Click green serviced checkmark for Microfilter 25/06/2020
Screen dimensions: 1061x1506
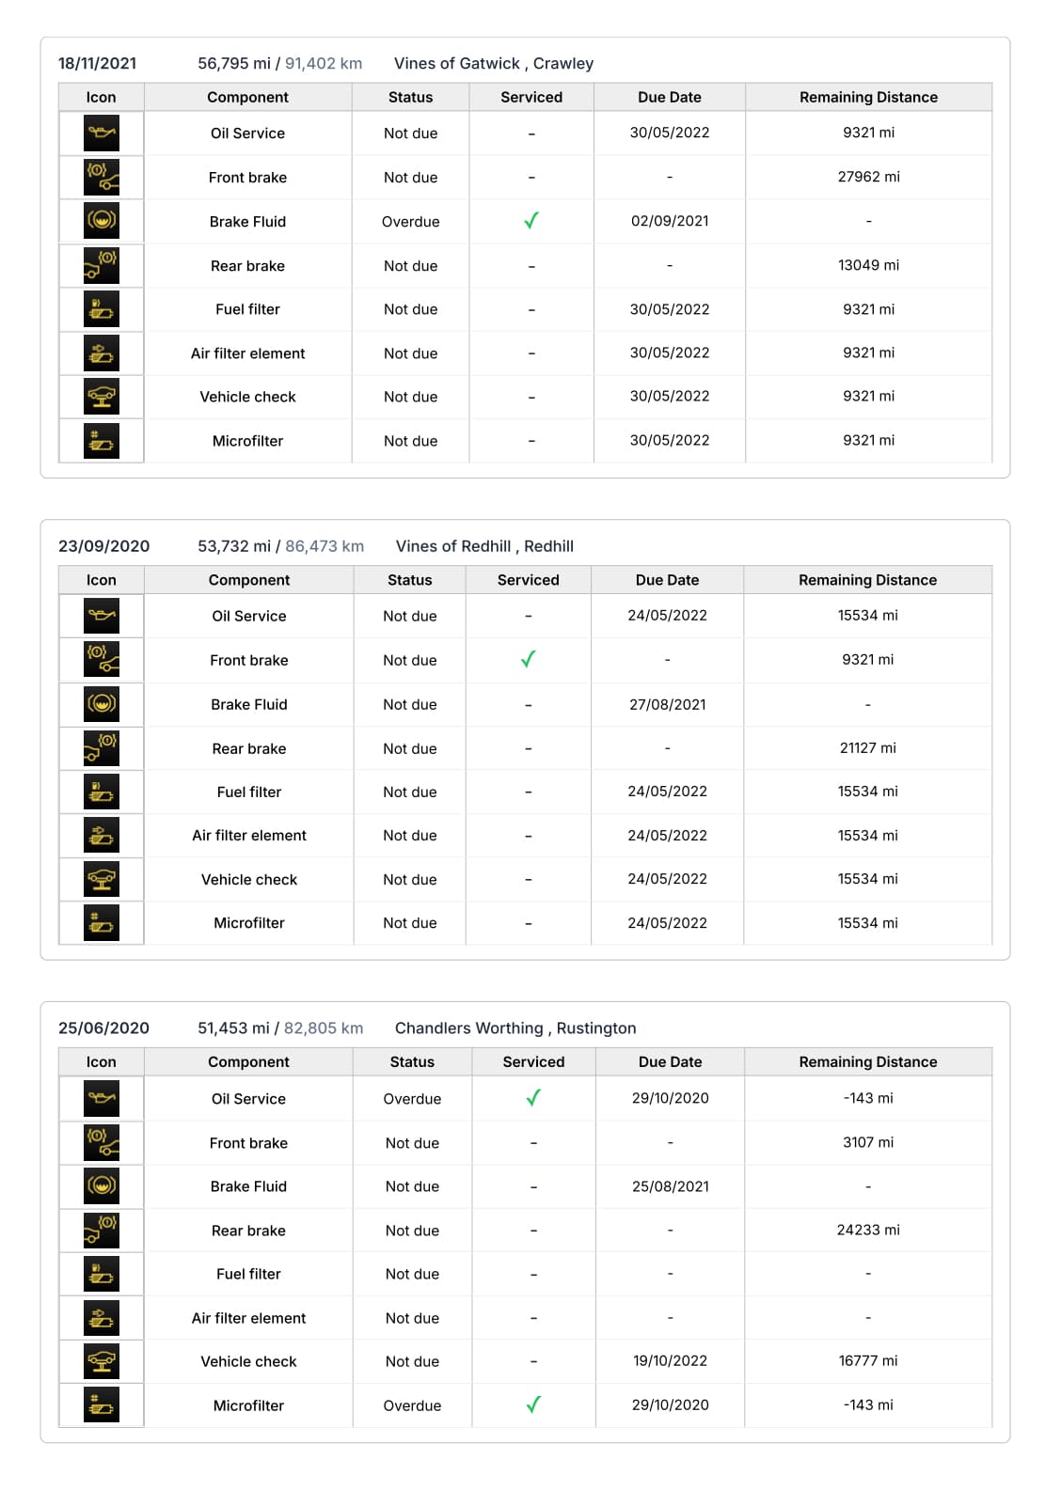(533, 1404)
